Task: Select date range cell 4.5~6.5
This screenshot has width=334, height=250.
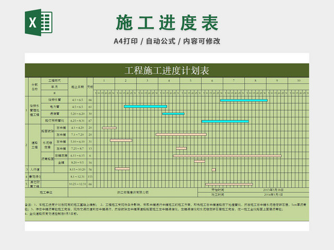Action: pyautogui.click(x=78, y=107)
